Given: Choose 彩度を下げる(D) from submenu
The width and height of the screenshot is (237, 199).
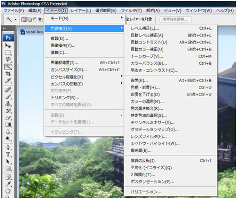Looking at the screenshot, I should pos(171,94).
